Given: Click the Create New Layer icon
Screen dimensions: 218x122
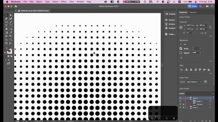Looking at the screenshot, I should click(206, 121).
